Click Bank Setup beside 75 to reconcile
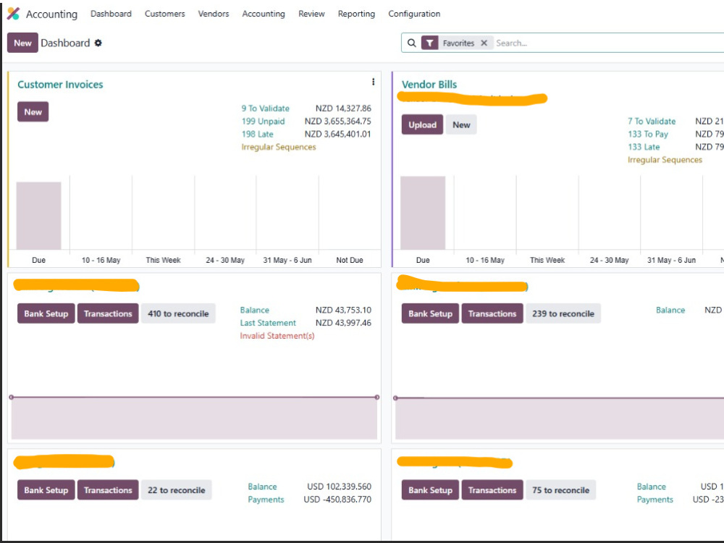This screenshot has width=724, height=543. tap(430, 490)
